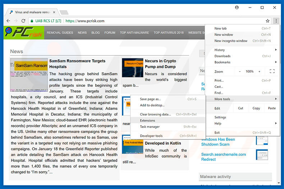The width and height of the screenshot is (284, 189).
Task: Open Settings from the Chrome menu
Action: 242,117
